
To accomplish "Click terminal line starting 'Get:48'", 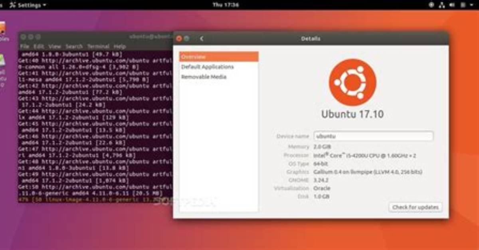I will [95, 162].
